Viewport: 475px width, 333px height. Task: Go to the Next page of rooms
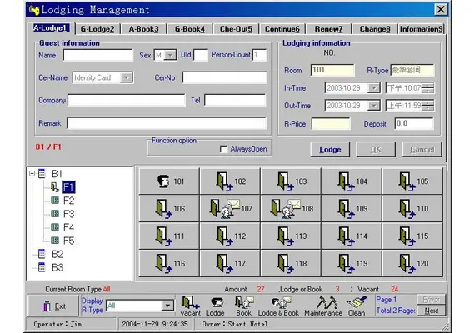(x=431, y=311)
